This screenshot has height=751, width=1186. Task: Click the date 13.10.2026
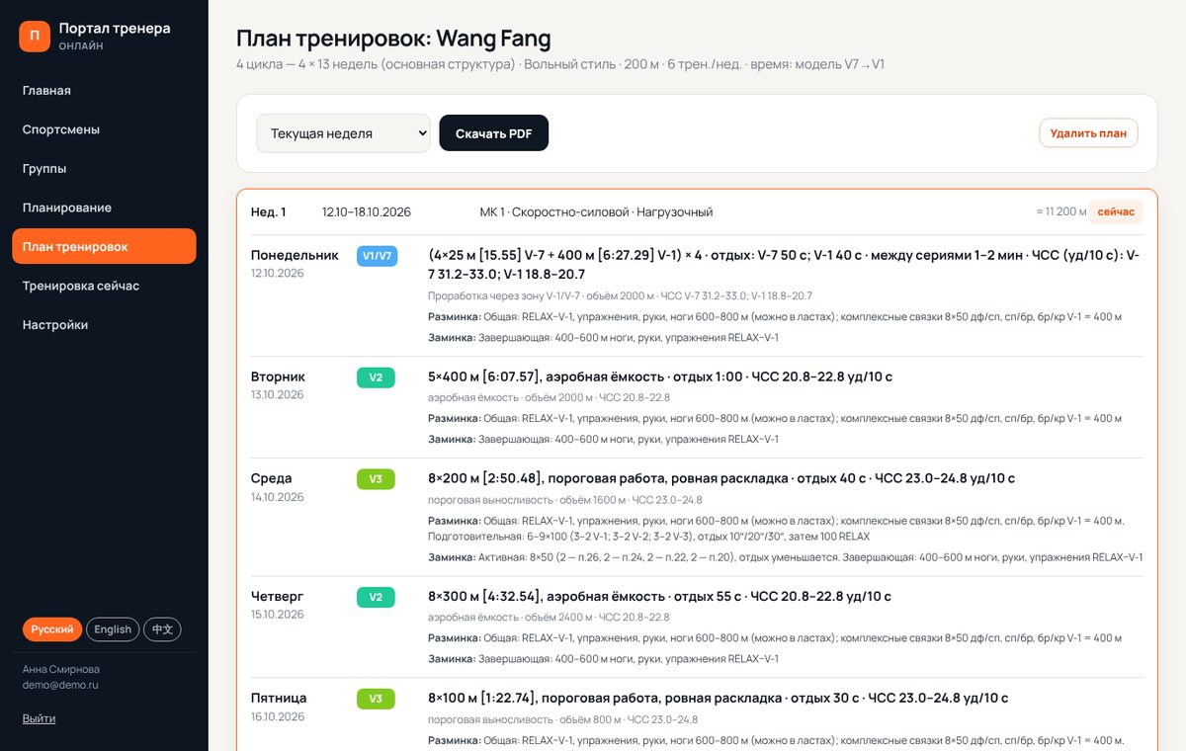pos(278,395)
